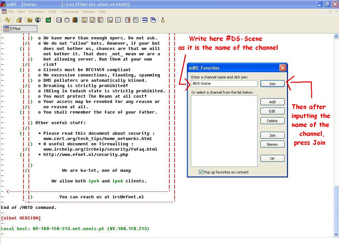The image size is (339, 244).
Task: Click the green ipv4 text
Action: click(93, 181)
